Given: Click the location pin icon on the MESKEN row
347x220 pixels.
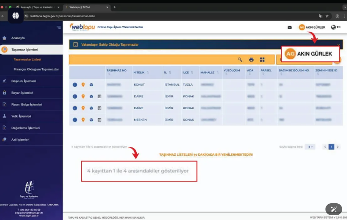Looking at the screenshot, I should pyautogui.click(x=83, y=120).
